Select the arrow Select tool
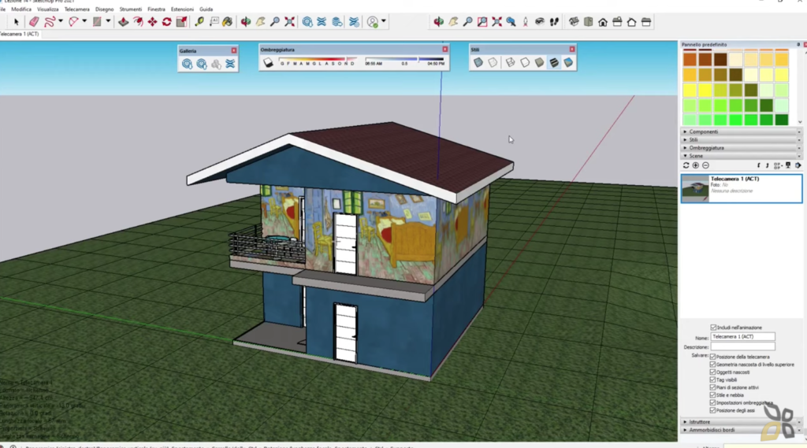This screenshot has height=448, width=807. [16, 21]
